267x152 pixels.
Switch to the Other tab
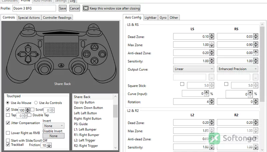[x=174, y=18]
